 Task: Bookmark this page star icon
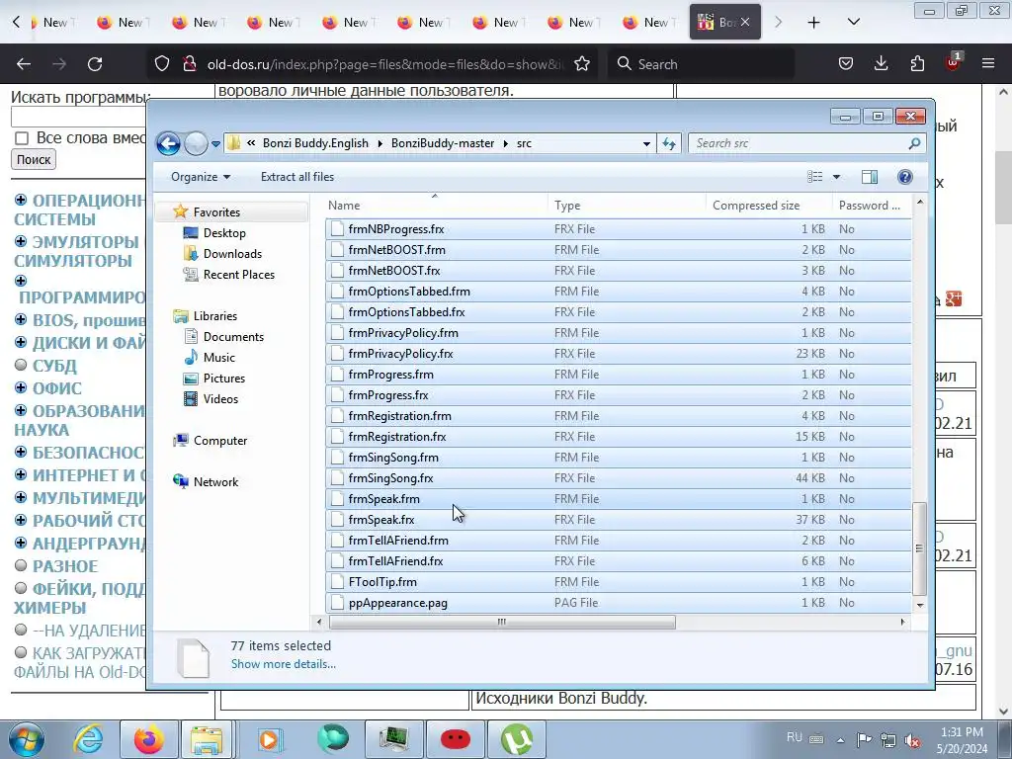(x=582, y=64)
